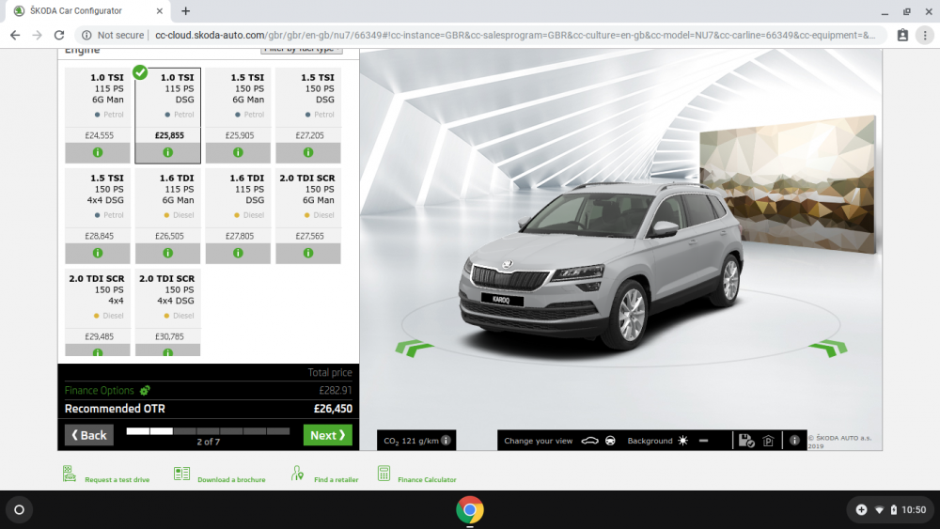Pick the 1.6 TDI 115 PS 6G Man engine

[x=168, y=206]
